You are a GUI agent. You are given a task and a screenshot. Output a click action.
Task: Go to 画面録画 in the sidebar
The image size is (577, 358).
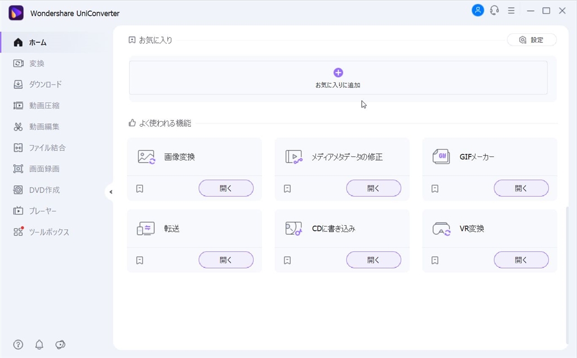44,169
